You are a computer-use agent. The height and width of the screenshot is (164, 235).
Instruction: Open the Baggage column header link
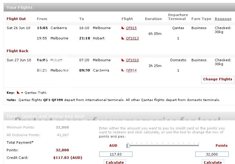coord(223,19)
